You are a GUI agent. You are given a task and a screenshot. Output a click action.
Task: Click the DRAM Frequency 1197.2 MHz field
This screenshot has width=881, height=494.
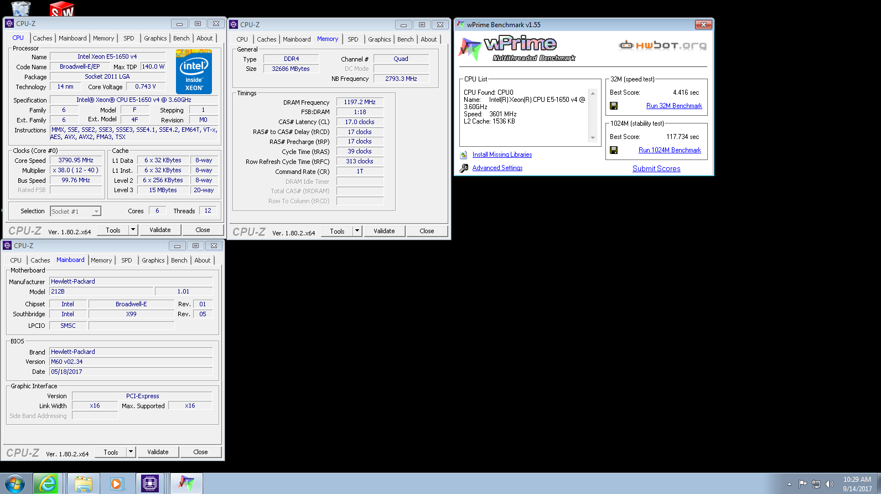coord(360,102)
